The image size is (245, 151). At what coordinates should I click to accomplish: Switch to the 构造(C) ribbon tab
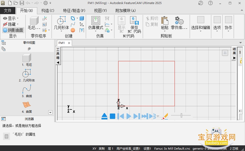[48, 11]
